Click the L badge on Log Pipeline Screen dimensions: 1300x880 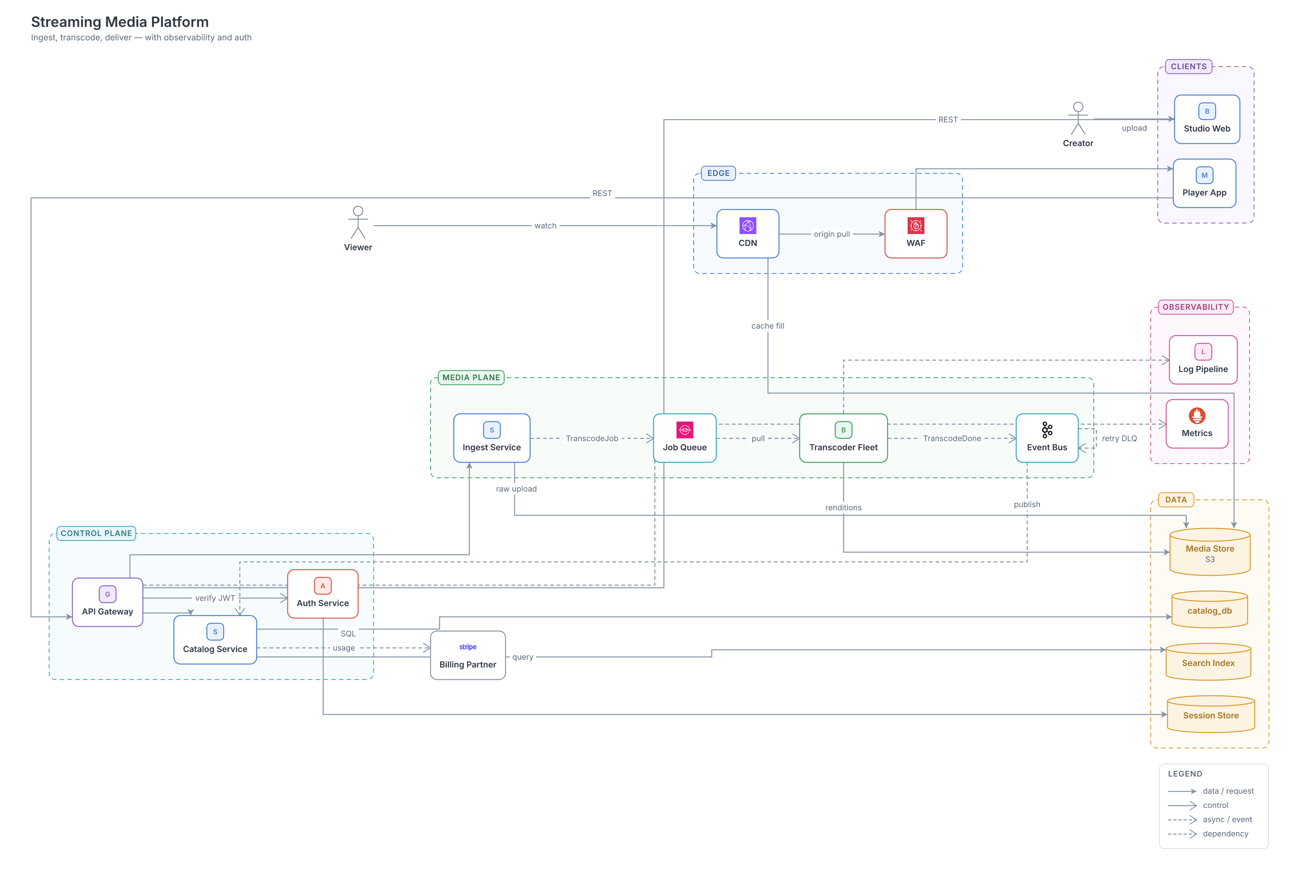click(1203, 352)
